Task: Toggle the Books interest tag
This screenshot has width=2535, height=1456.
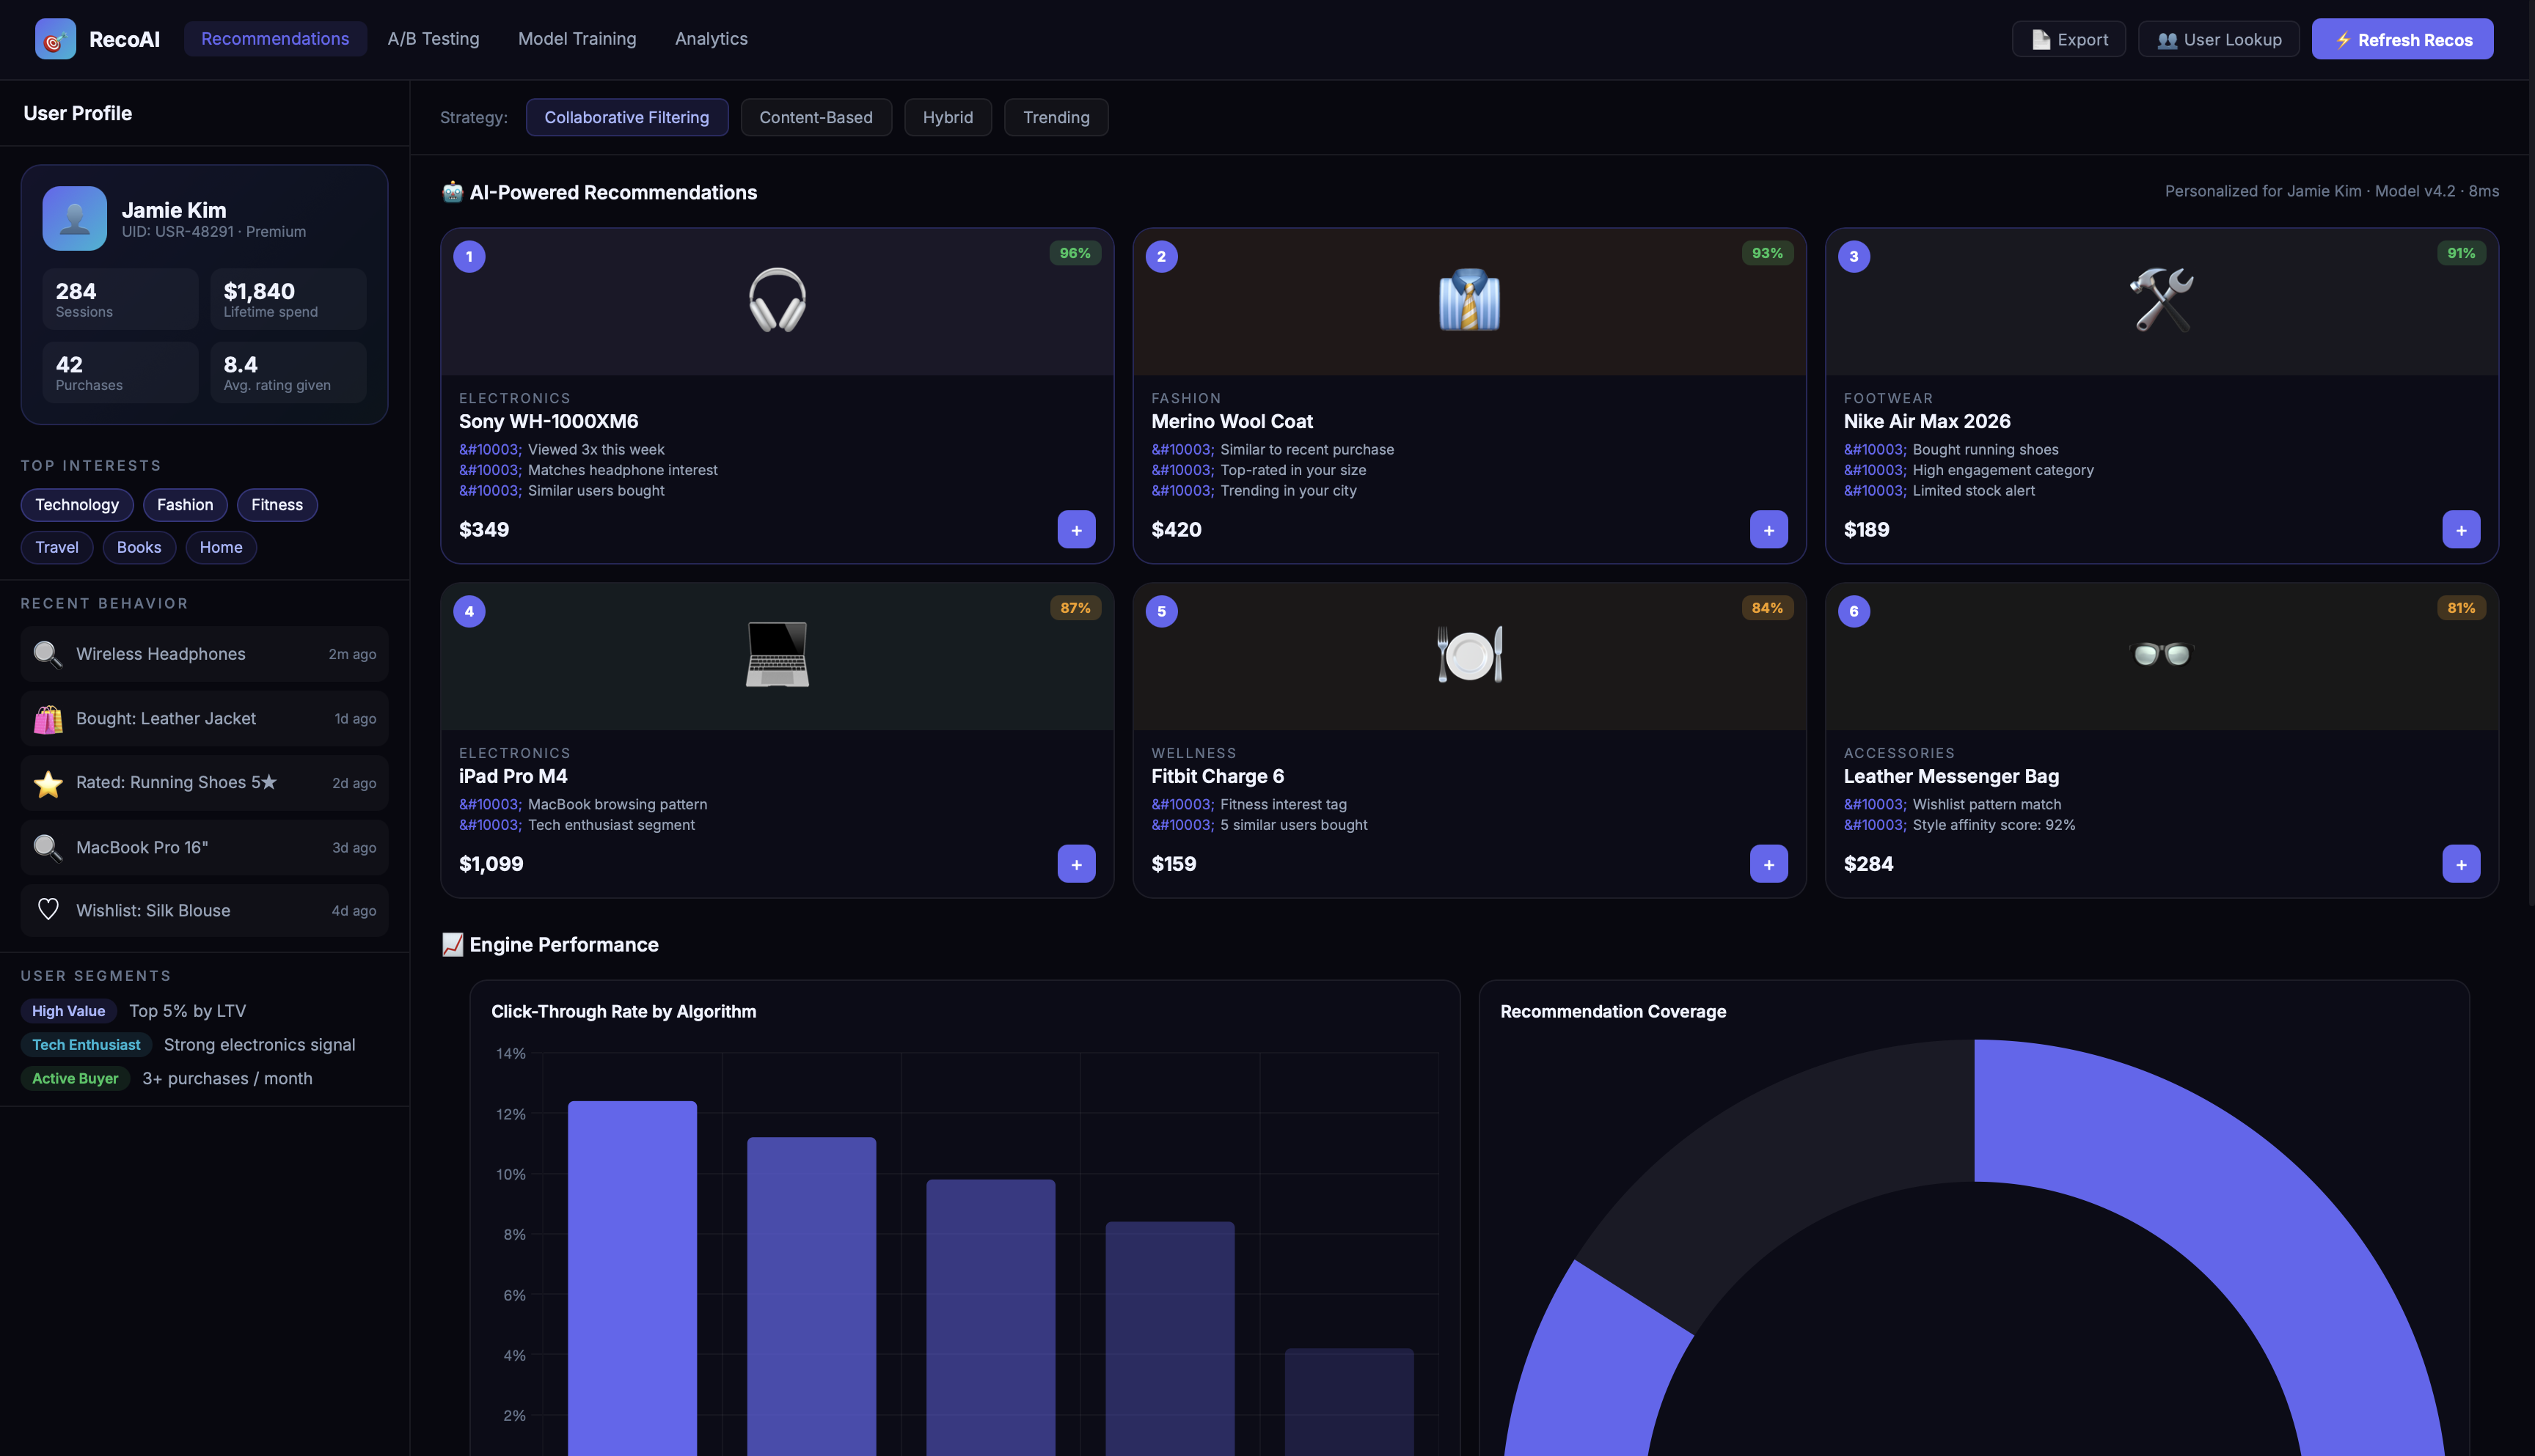Action: (139, 548)
